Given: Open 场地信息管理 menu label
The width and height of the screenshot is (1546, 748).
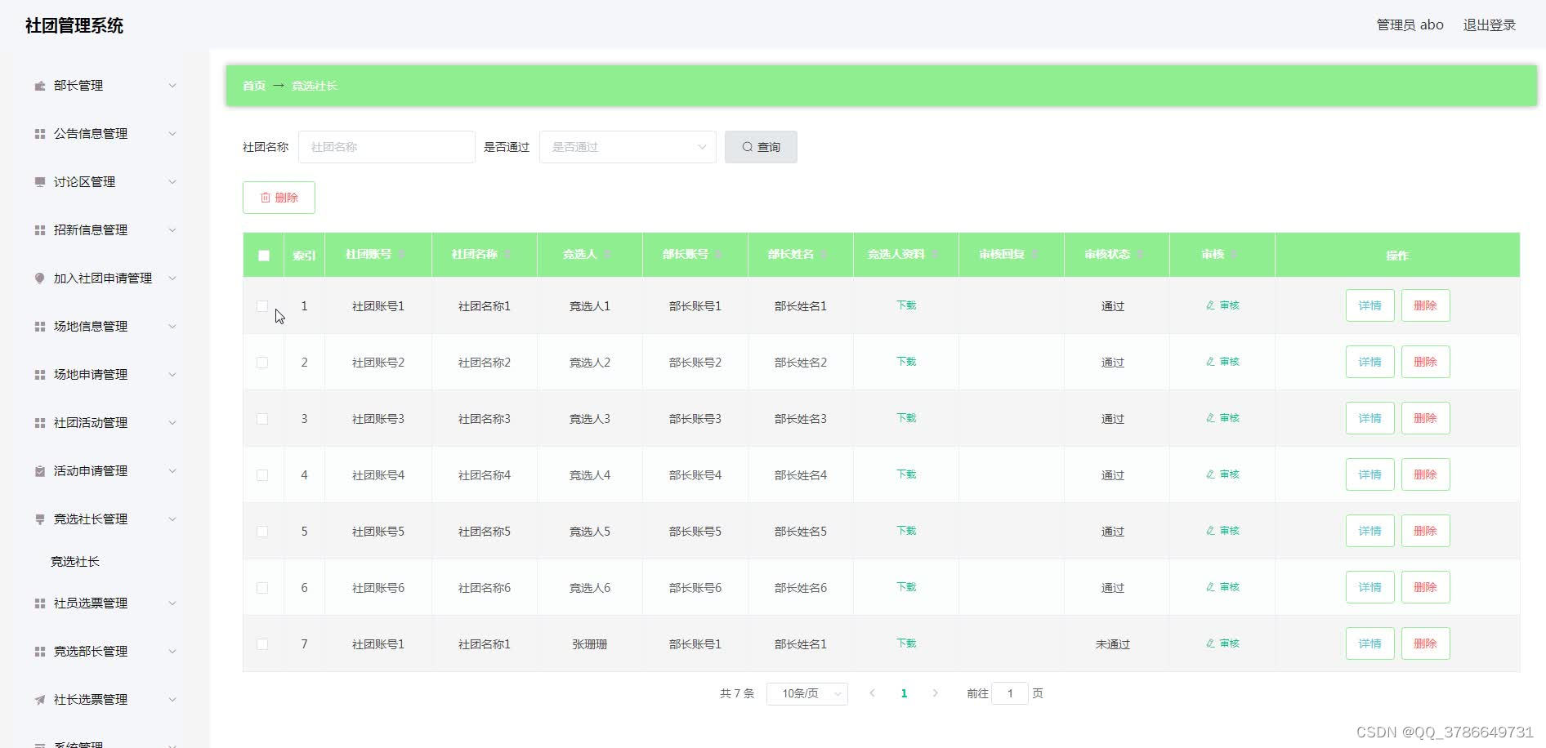Looking at the screenshot, I should click(x=91, y=327).
